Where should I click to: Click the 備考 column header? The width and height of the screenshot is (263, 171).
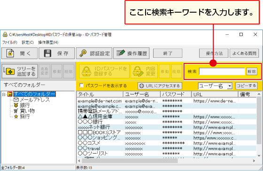click(248, 94)
